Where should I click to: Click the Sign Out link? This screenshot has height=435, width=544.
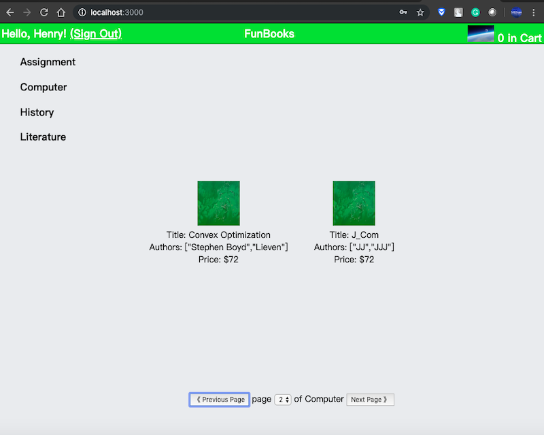coord(96,34)
